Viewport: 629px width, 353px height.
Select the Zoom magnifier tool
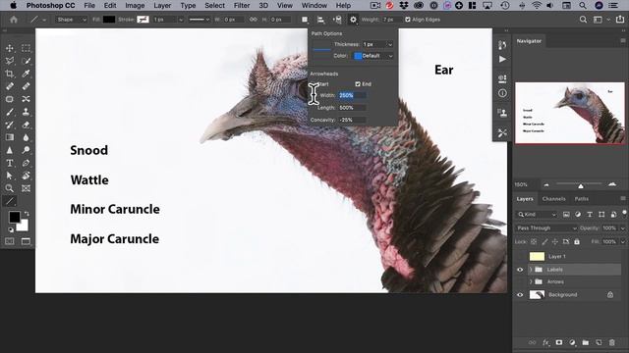point(10,188)
